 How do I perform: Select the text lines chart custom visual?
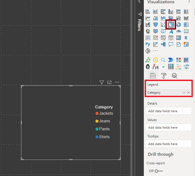click(x=186, y=60)
